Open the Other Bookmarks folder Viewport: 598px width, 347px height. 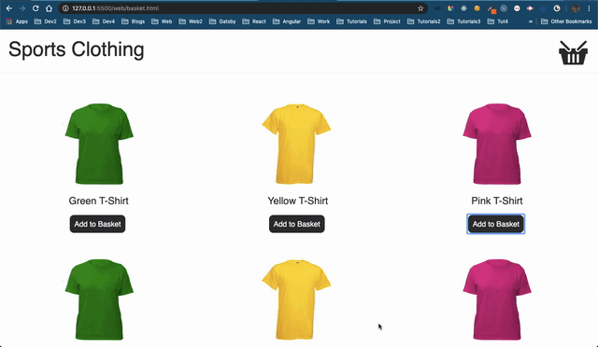coord(566,21)
